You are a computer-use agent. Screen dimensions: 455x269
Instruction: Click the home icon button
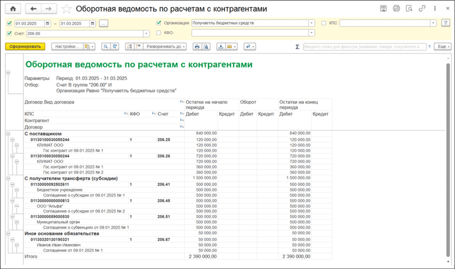pyautogui.click(x=13, y=9)
